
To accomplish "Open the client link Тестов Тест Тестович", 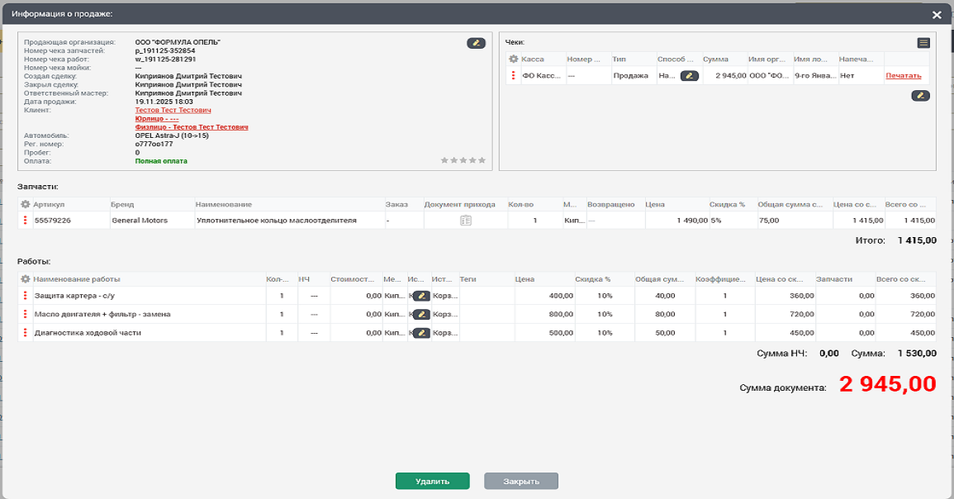I will [x=173, y=110].
